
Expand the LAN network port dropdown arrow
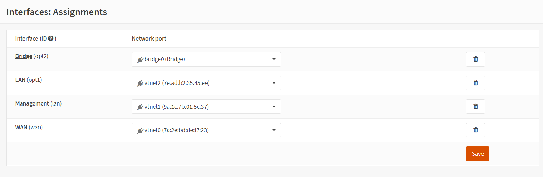(x=274, y=83)
